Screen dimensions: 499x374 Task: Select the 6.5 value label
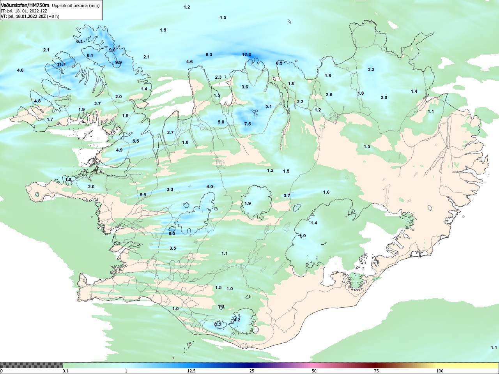(x=279, y=63)
